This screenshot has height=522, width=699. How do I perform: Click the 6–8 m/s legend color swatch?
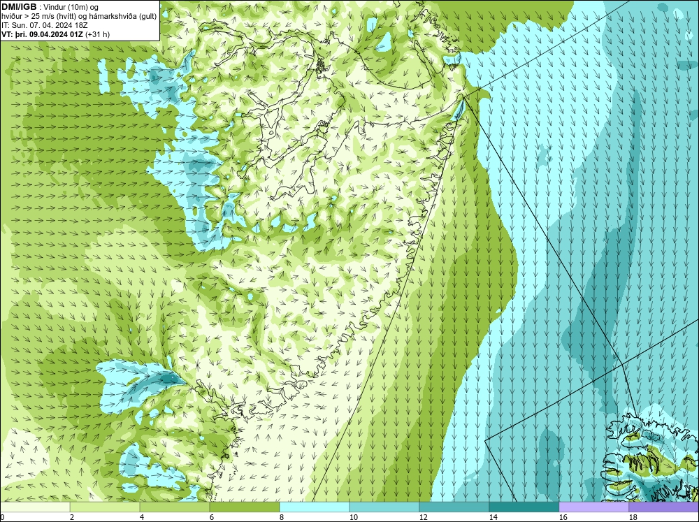point(245,507)
